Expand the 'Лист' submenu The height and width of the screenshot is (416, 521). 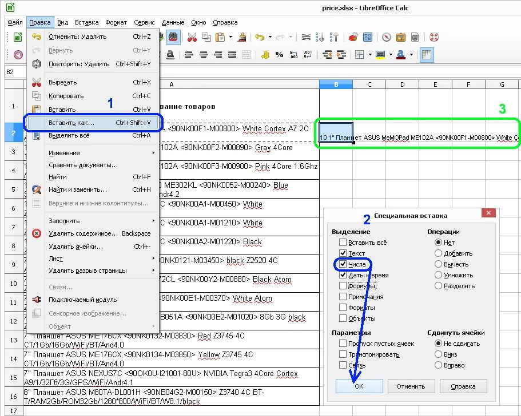pos(93,259)
